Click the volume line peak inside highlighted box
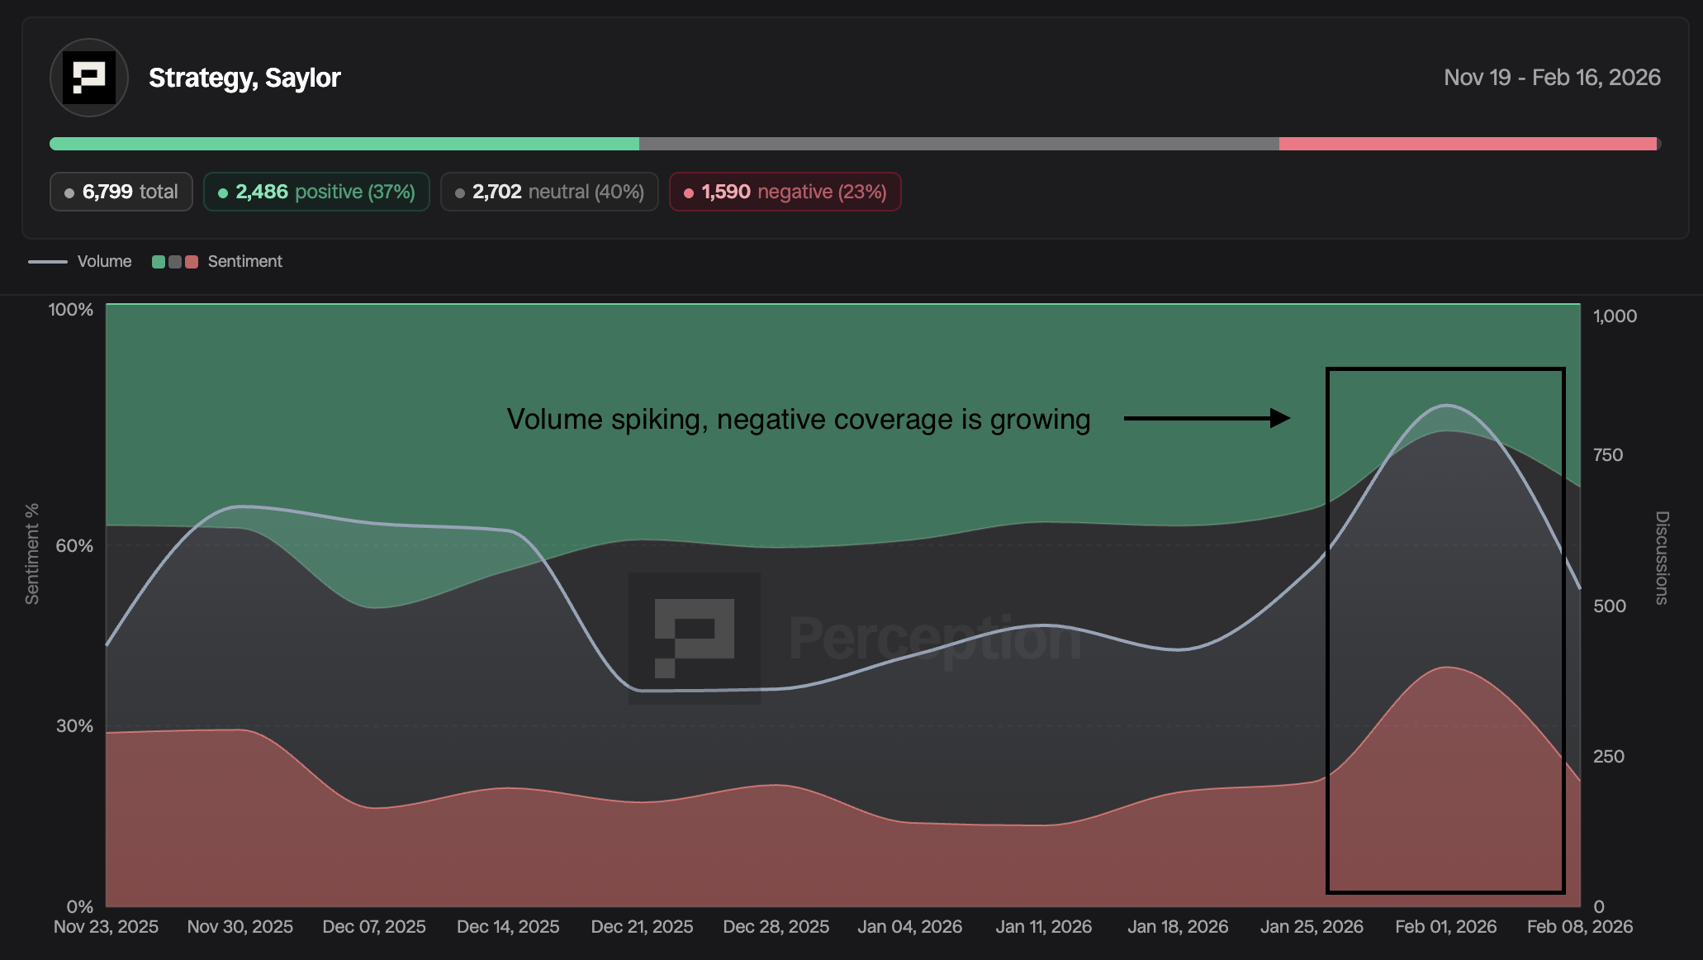 pyautogui.click(x=1446, y=406)
